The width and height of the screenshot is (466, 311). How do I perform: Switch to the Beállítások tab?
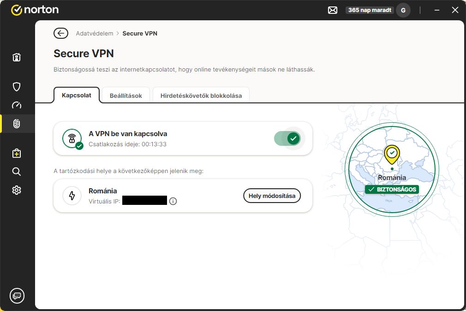[125, 96]
